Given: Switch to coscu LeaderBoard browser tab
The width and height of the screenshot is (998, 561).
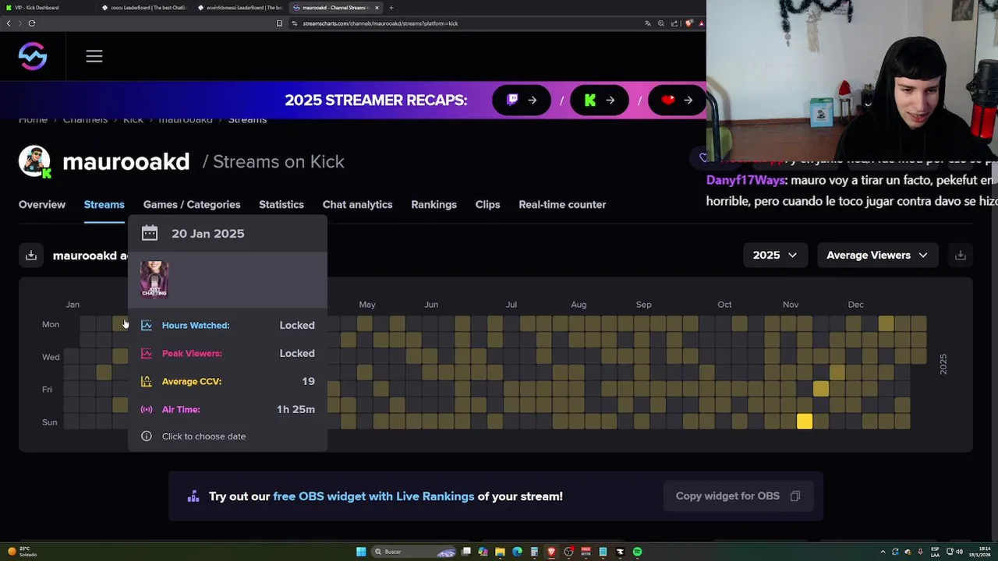Looking at the screenshot, I should tap(144, 8).
